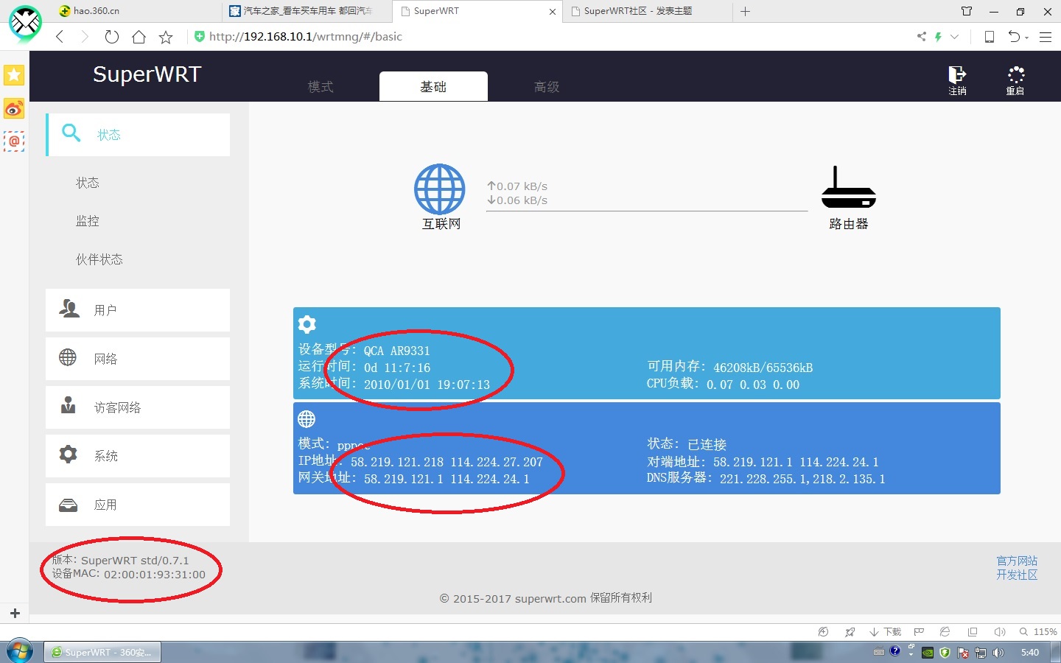This screenshot has height=663, width=1061.
Task: Click the plus at the sidebar bottom
Action: 15,613
